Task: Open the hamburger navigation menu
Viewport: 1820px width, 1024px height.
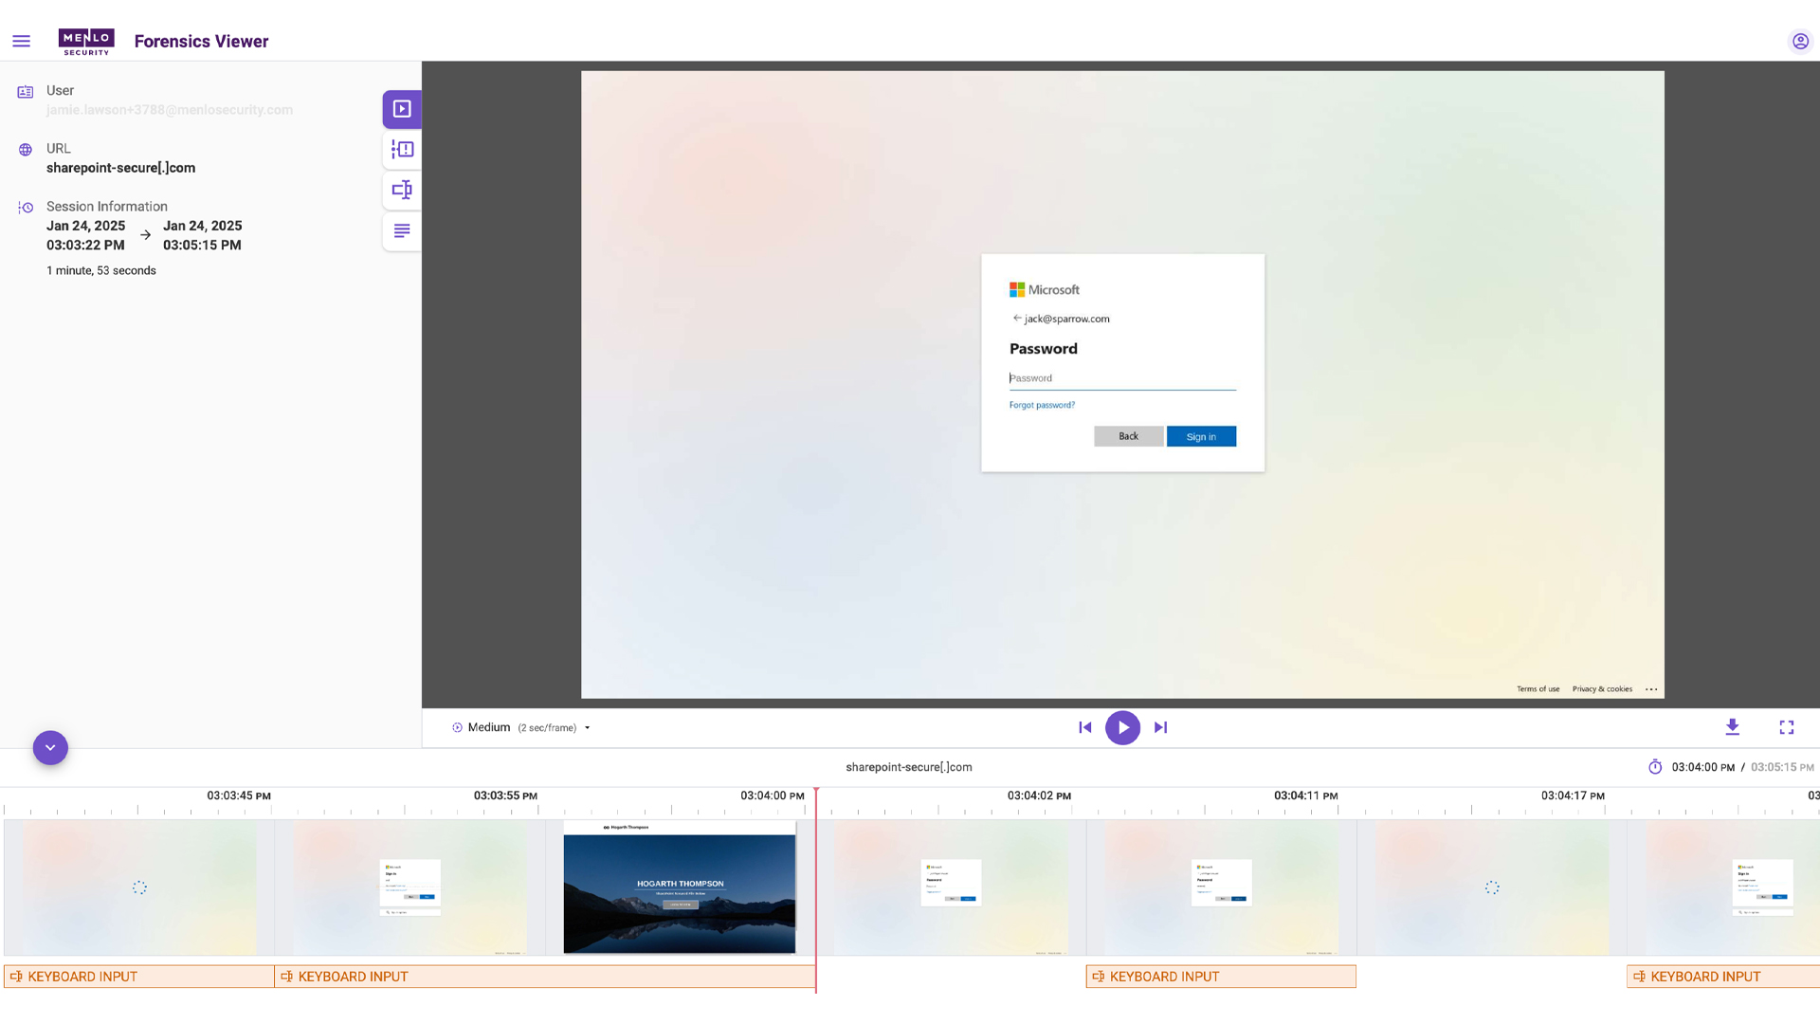Action: pyautogui.click(x=21, y=41)
